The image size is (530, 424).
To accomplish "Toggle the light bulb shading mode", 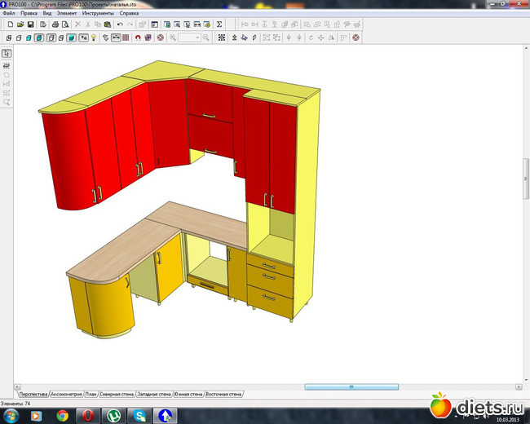I will [x=94, y=38].
